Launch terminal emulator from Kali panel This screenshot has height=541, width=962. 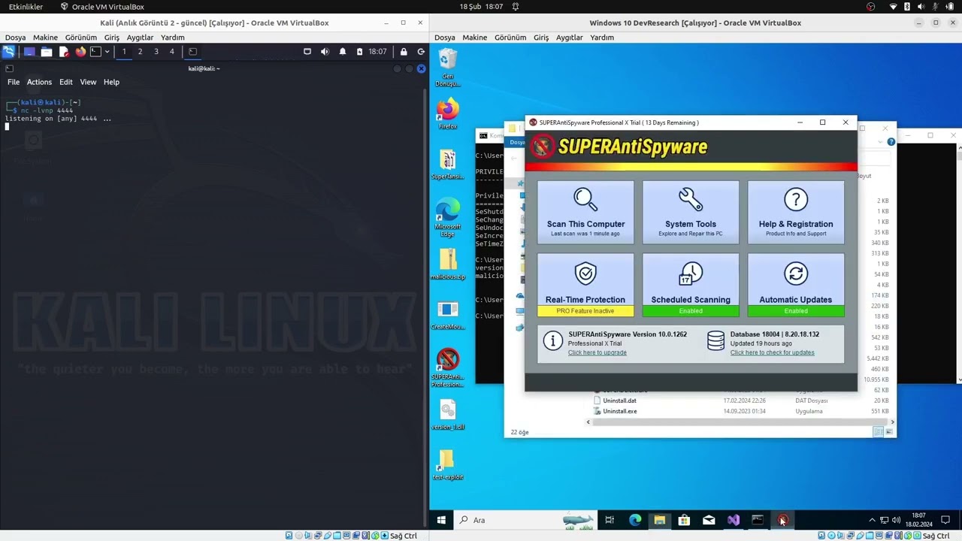pyautogui.click(x=95, y=52)
